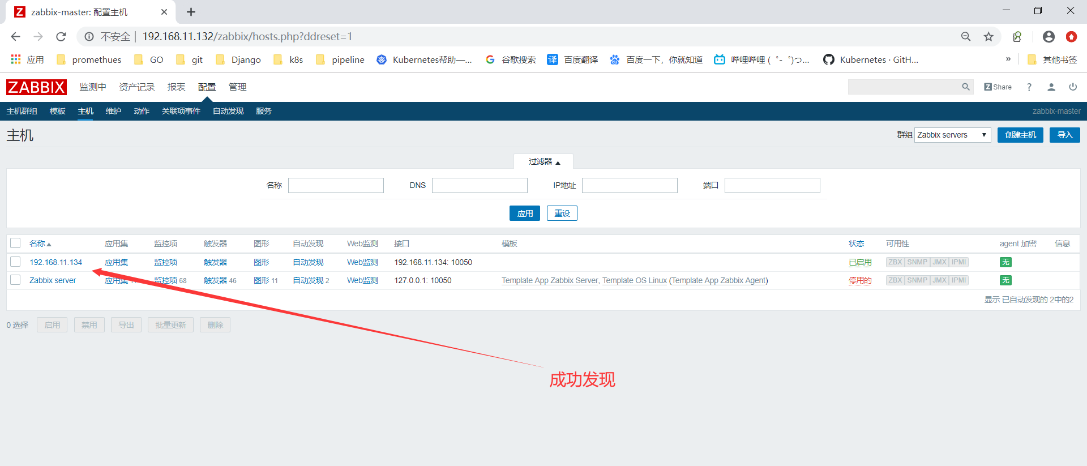1087x466 pixels.
Task: Sort hosts by 名称 column
Action: pyautogui.click(x=40, y=243)
